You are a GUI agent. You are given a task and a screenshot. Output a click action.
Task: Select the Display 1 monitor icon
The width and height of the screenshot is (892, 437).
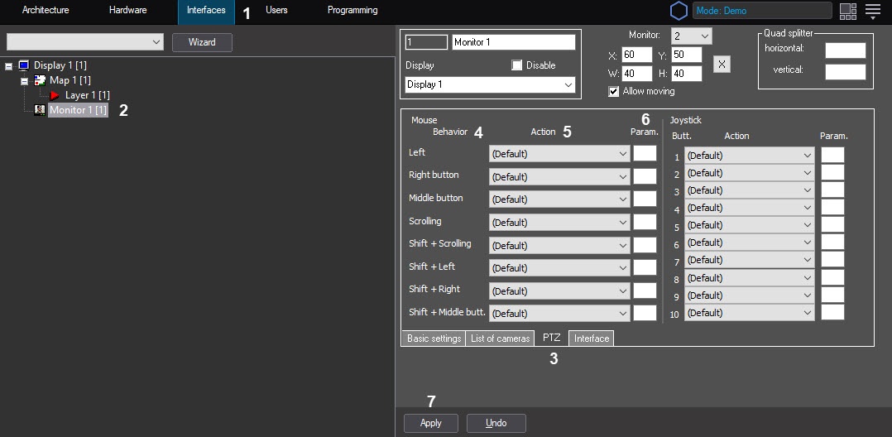tap(24, 65)
